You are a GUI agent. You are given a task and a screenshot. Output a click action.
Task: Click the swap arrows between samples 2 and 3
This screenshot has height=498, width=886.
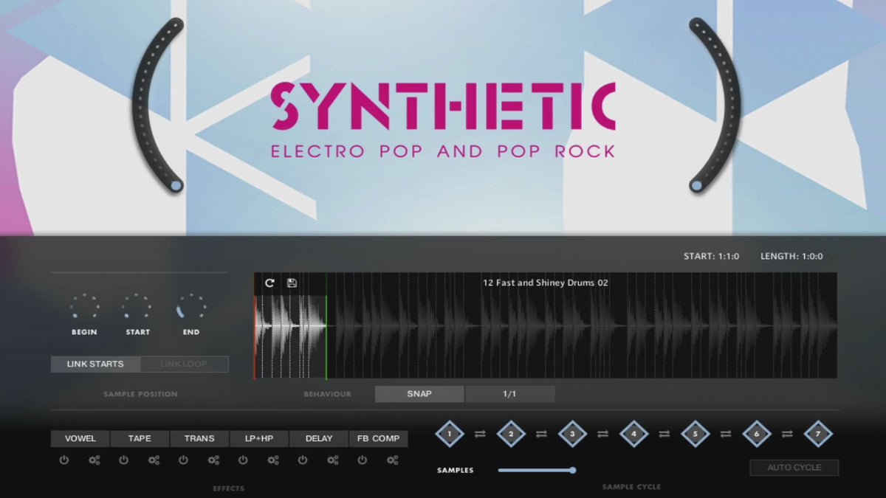point(541,435)
